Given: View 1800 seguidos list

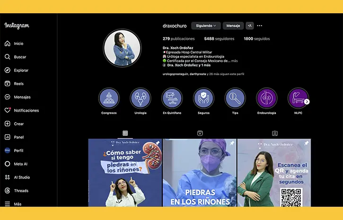Looking at the screenshot, I should coord(257,39).
